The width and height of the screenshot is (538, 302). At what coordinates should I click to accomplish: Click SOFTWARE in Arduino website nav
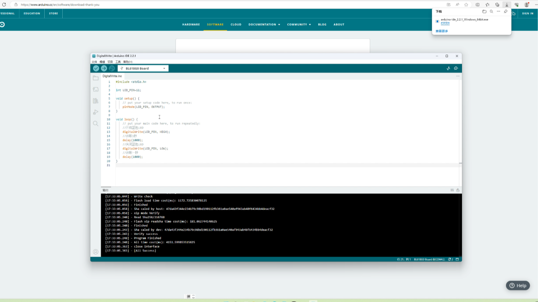pyautogui.click(x=215, y=24)
